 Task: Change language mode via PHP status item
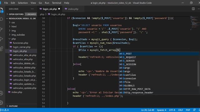coord(188,110)
